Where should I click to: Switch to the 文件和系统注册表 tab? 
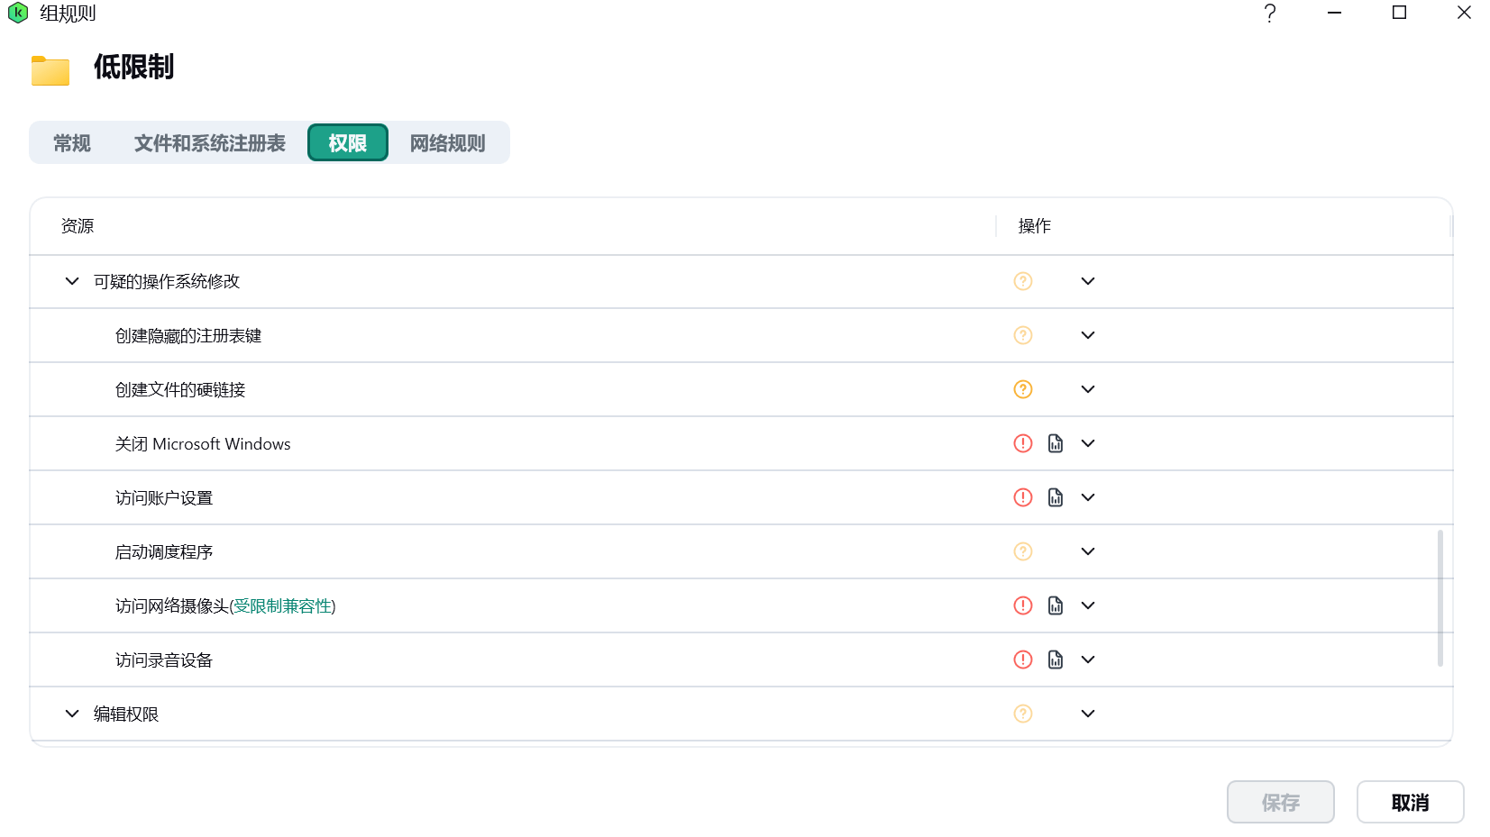[209, 143]
